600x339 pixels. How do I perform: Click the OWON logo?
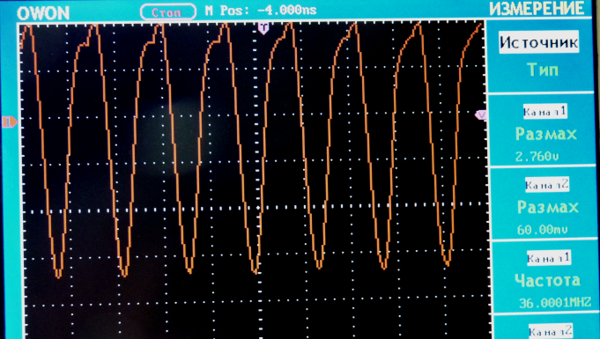tap(43, 13)
